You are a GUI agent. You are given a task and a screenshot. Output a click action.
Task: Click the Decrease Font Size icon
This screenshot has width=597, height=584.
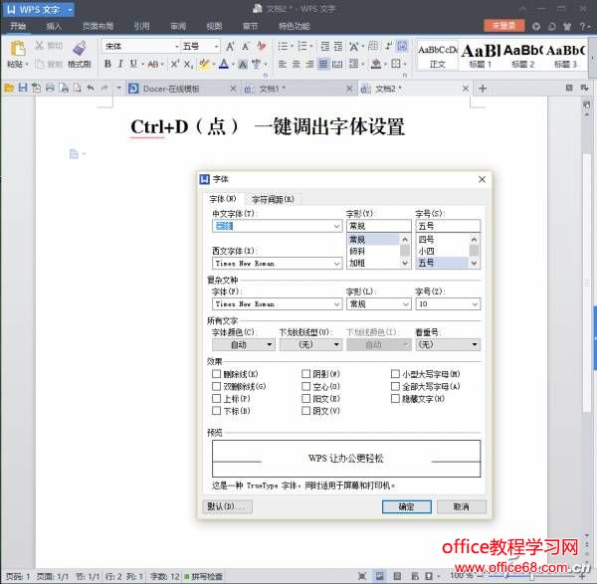coord(246,47)
